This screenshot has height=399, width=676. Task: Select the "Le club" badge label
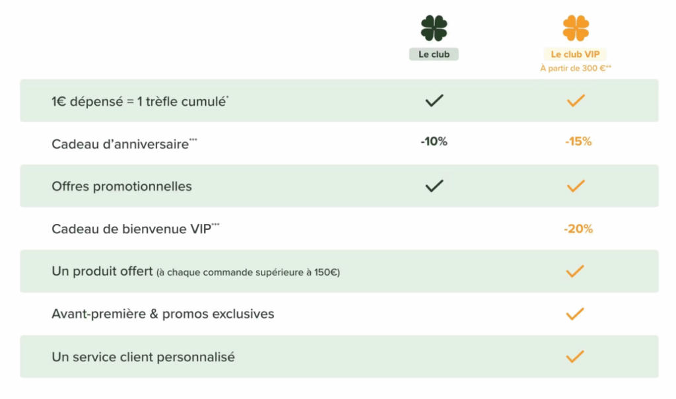point(434,54)
